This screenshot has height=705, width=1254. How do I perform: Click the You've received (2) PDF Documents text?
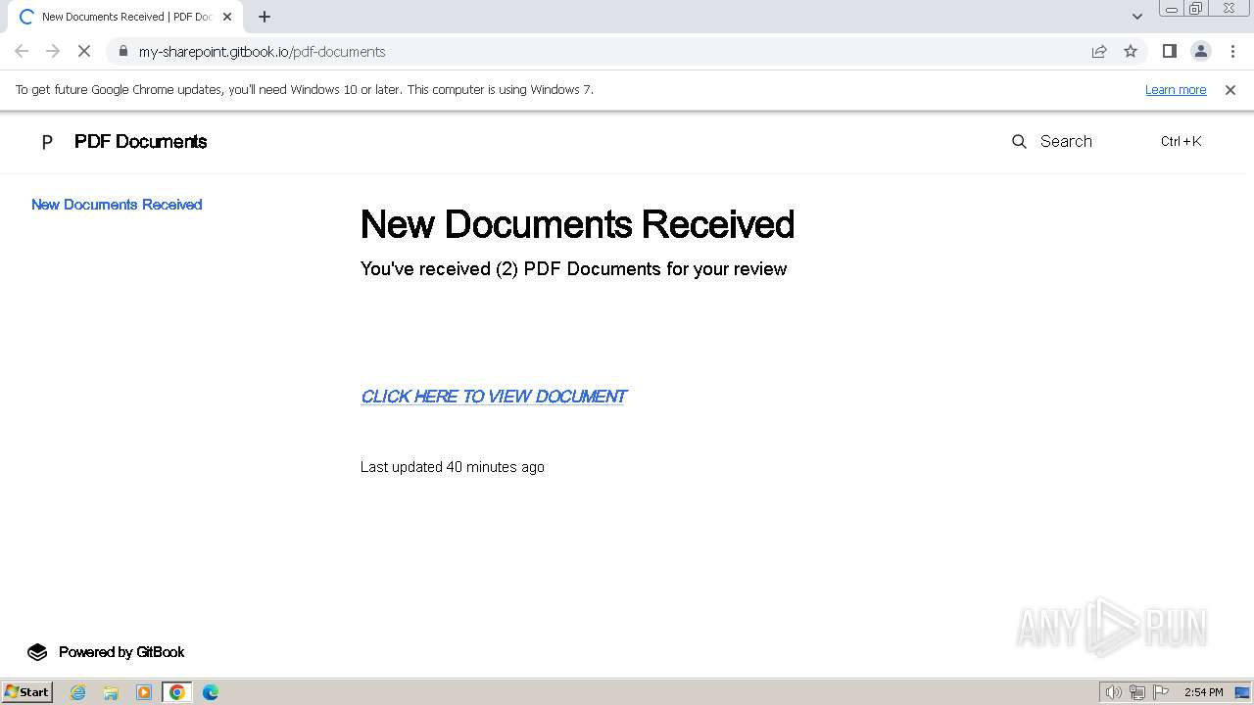(573, 269)
